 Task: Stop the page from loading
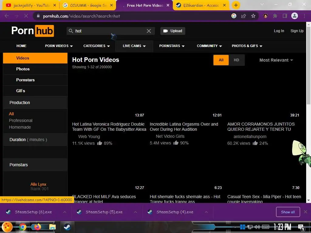click(x=26, y=16)
